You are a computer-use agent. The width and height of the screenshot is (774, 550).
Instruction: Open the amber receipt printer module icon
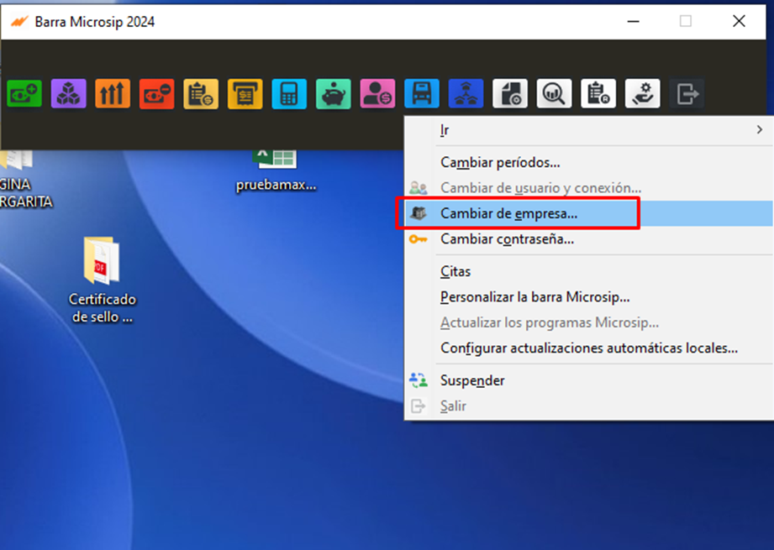pos(245,93)
